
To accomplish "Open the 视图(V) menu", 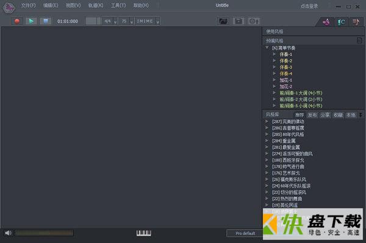I will pos(73,5).
